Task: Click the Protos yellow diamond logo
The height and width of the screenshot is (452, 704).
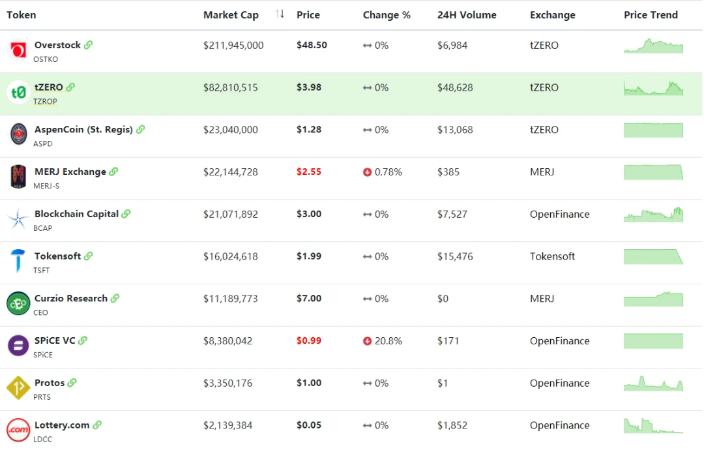Action: (x=18, y=387)
